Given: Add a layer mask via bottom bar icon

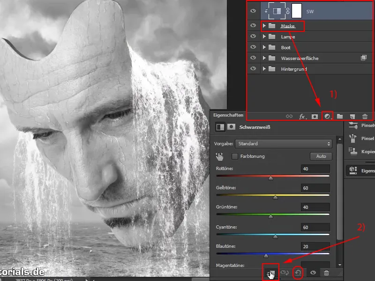Looking at the screenshot, I should coord(315,116).
